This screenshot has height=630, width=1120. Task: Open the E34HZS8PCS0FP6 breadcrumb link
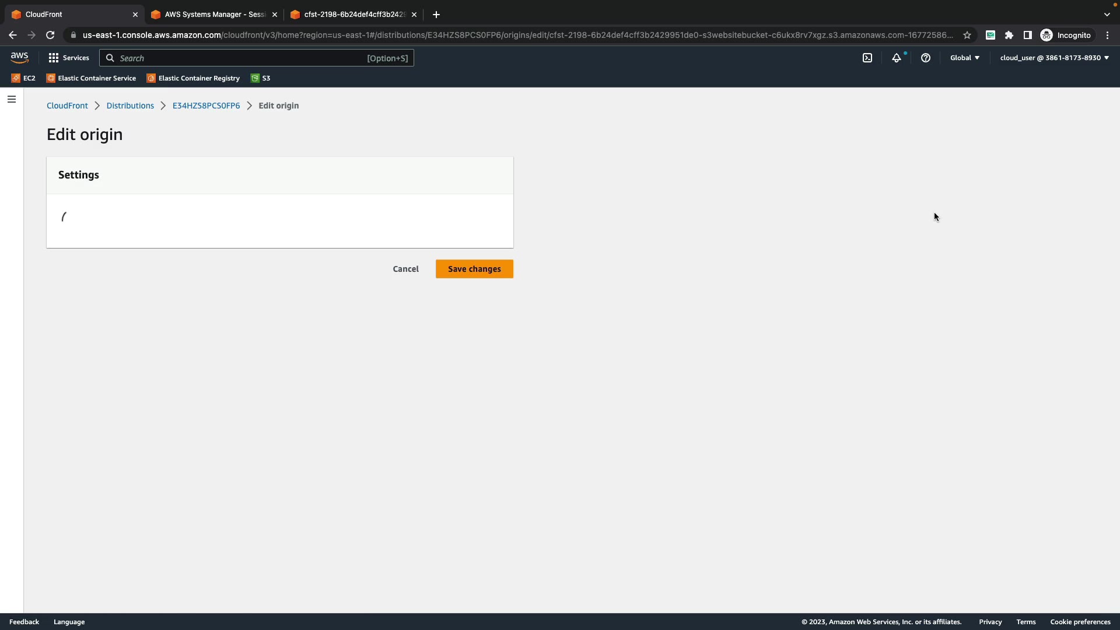(x=206, y=106)
